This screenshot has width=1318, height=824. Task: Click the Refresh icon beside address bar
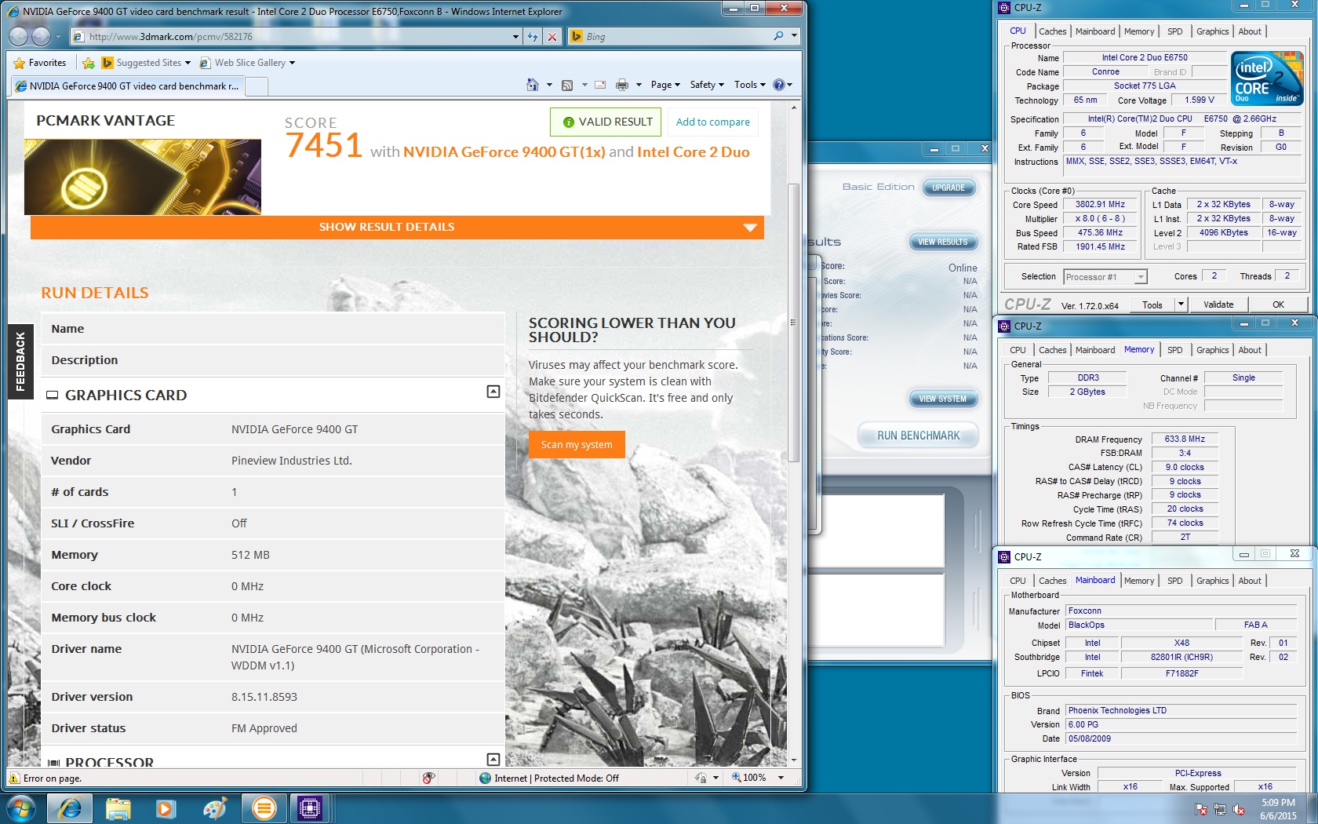point(533,36)
